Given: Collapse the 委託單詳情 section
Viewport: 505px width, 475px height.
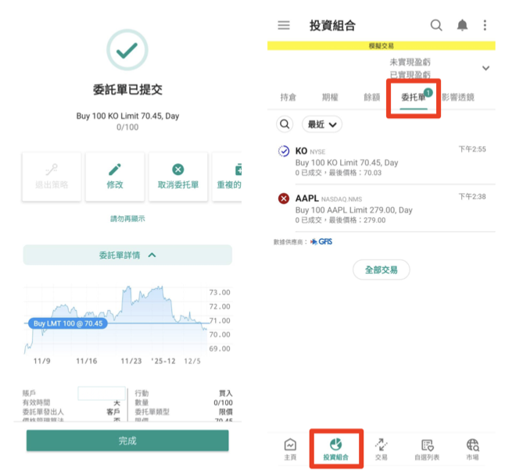Looking at the screenshot, I should click(127, 255).
